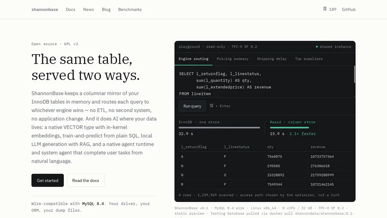Click the revenue cell 21759280999
The height and width of the screenshot is (218, 387).
322,175
